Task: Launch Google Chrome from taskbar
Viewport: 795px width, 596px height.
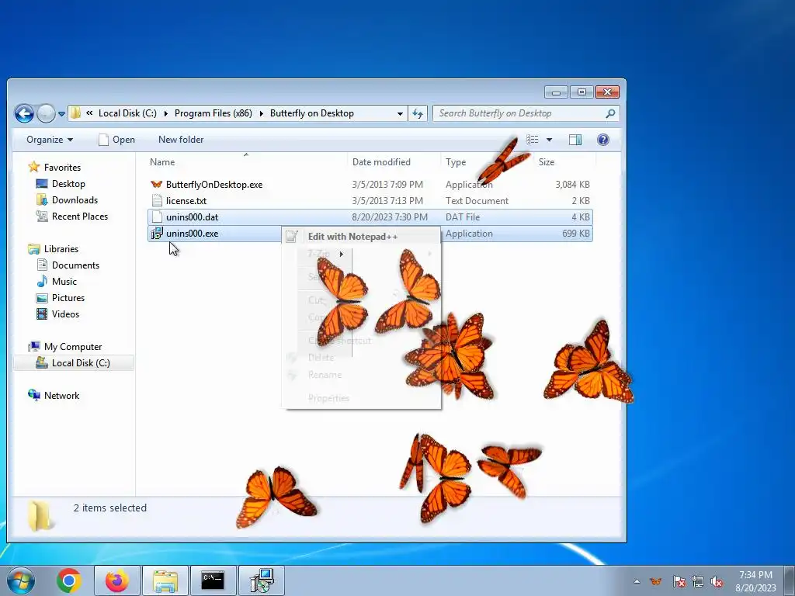Action: (68, 580)
